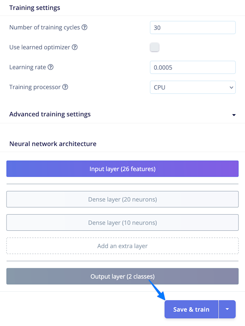Click the Learning rate input field
Viewport: 245px width, 326px height.
click(x=193, y=67)
